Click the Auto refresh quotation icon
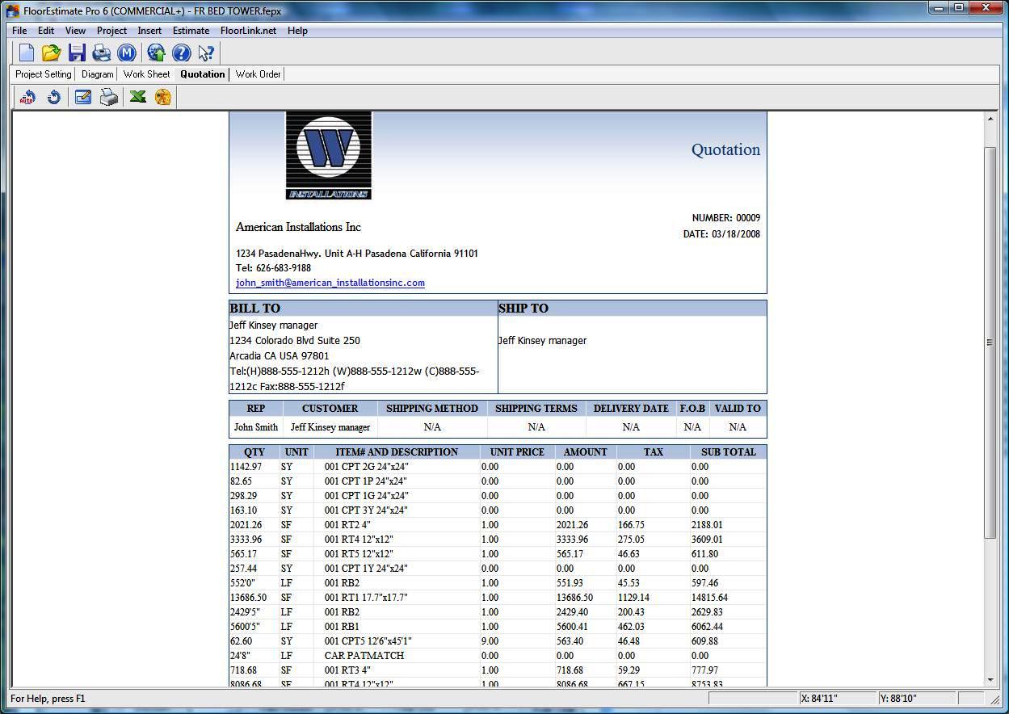 tap(27, 98)
